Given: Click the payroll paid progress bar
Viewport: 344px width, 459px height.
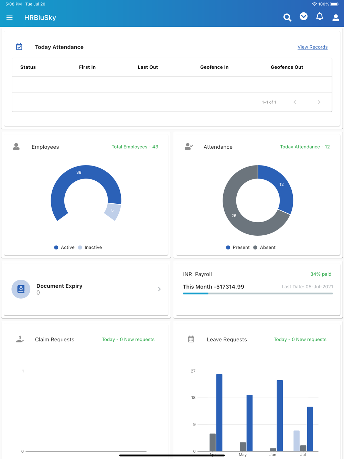Looking at the screenshot, I should click(258, 293).
